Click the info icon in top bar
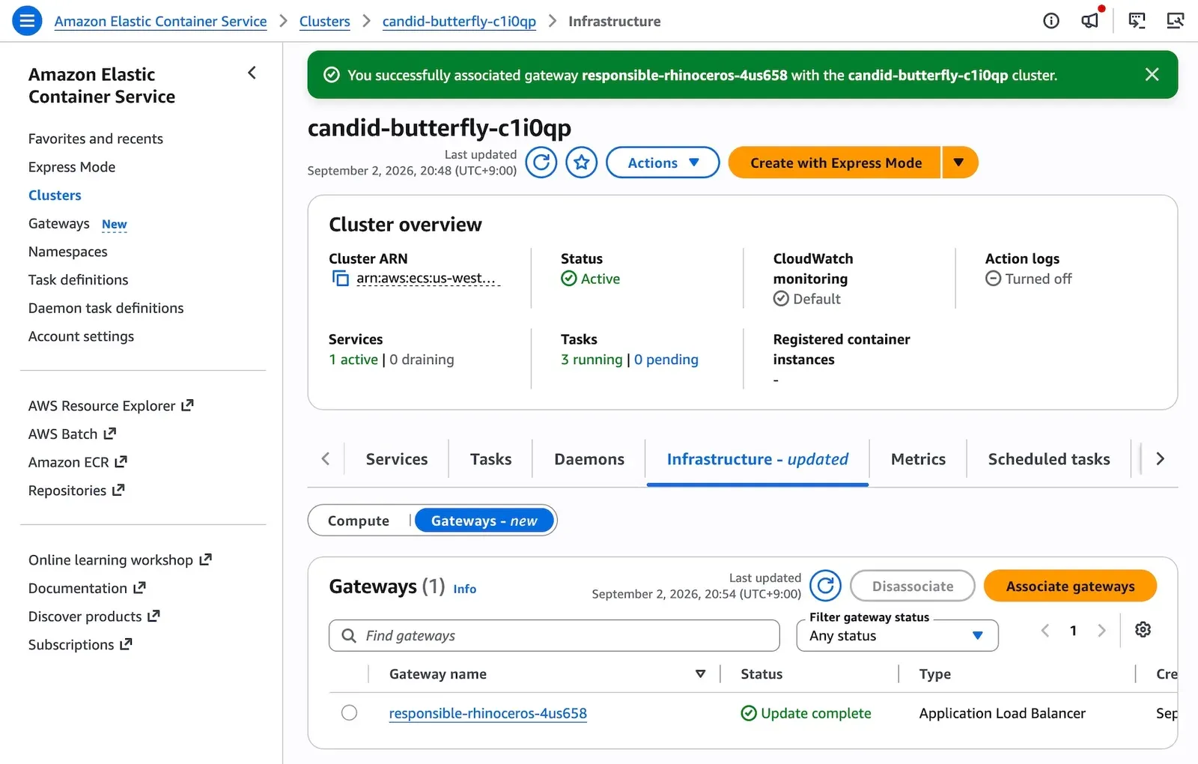The width and height of the screenshot is (1198, 764). (x=1051, y=21)
